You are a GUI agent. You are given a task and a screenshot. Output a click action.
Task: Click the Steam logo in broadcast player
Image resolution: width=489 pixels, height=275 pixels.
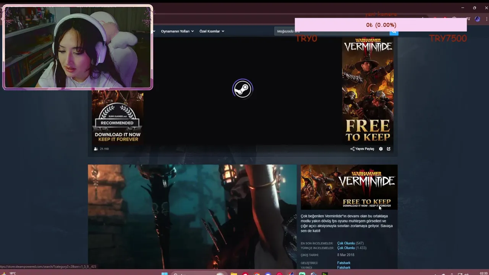[x=242, y=89]
